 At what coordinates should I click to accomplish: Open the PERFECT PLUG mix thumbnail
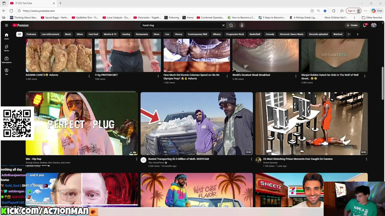coord(82,124)
